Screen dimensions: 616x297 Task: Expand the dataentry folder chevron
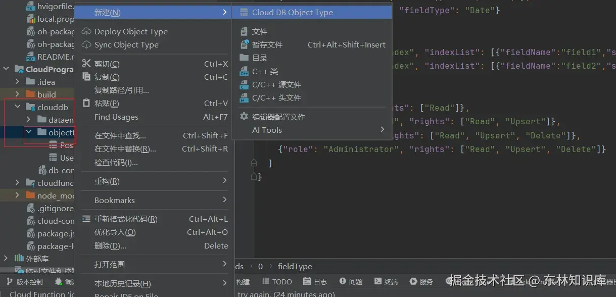(x=28, y=120)
